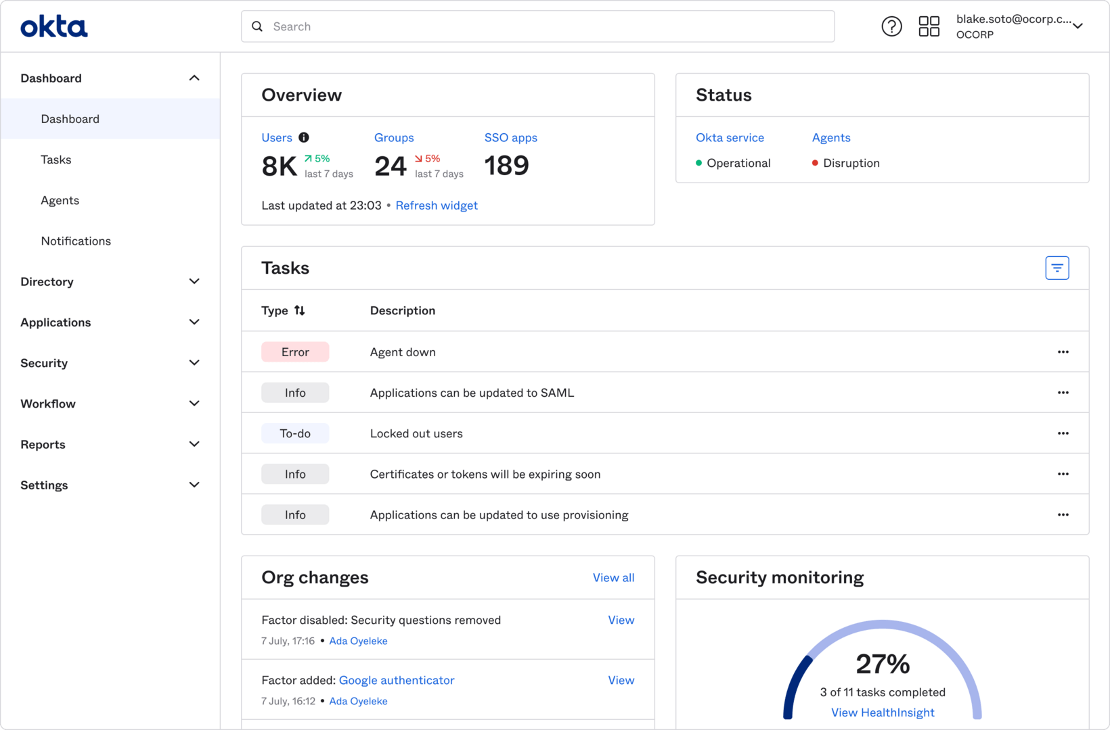Open the help question mark icon
1110x730 pixels.
point(891,26)
